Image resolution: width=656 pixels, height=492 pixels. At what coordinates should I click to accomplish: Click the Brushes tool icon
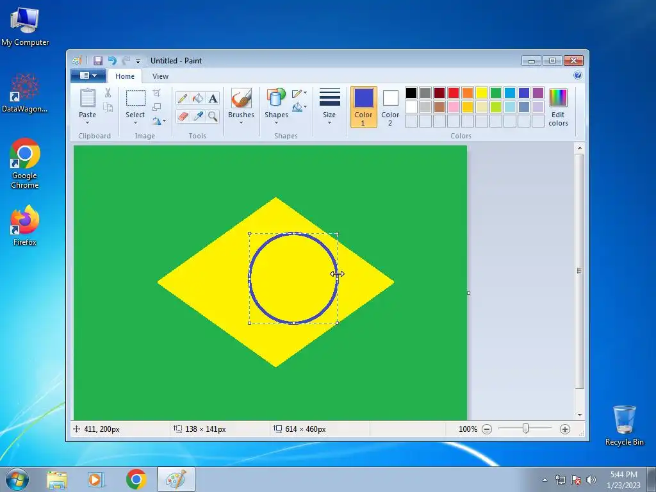pyautogui.click(x=242, y=98)
